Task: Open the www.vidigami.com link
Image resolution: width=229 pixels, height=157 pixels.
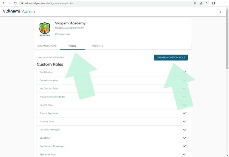Action: click(70, 28)
